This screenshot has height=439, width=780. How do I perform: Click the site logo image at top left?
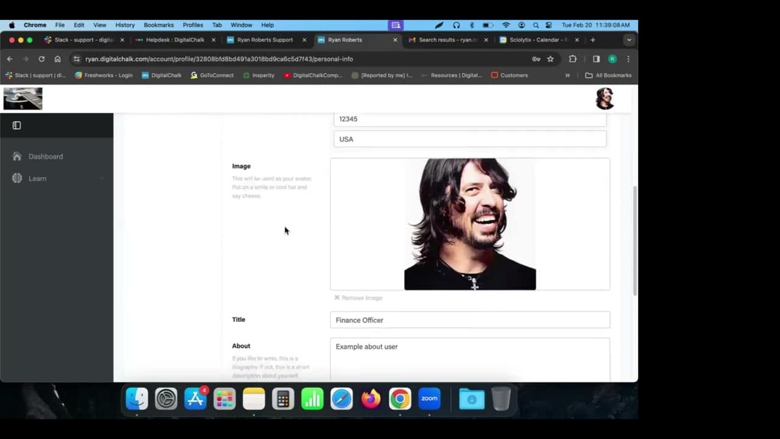(x=23, y=98)
